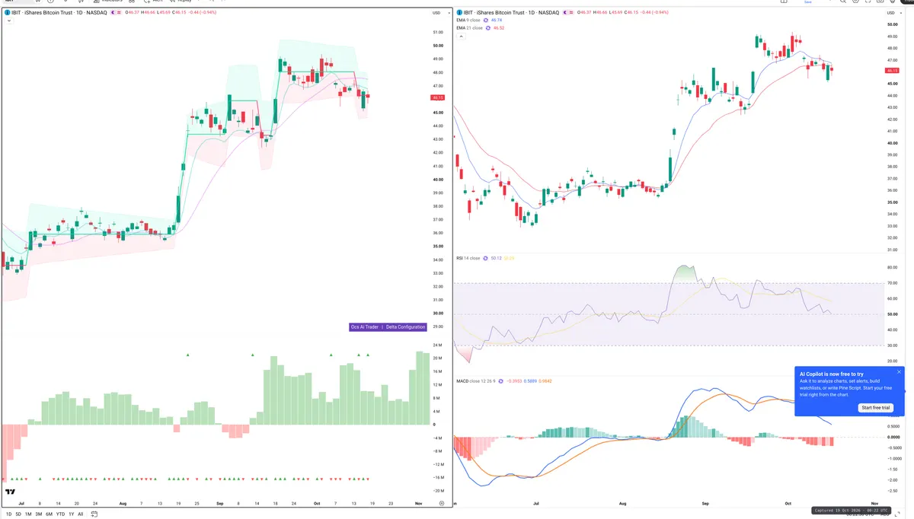Open the USD currency dropdown on right chart
Screen dimensions: 914x519
tap(893, 12)
